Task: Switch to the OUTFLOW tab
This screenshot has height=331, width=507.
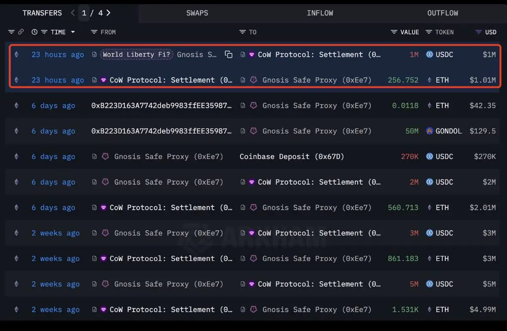Action: 442,13
